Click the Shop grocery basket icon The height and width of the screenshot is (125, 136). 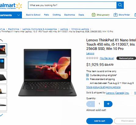[x=94, y=15]
